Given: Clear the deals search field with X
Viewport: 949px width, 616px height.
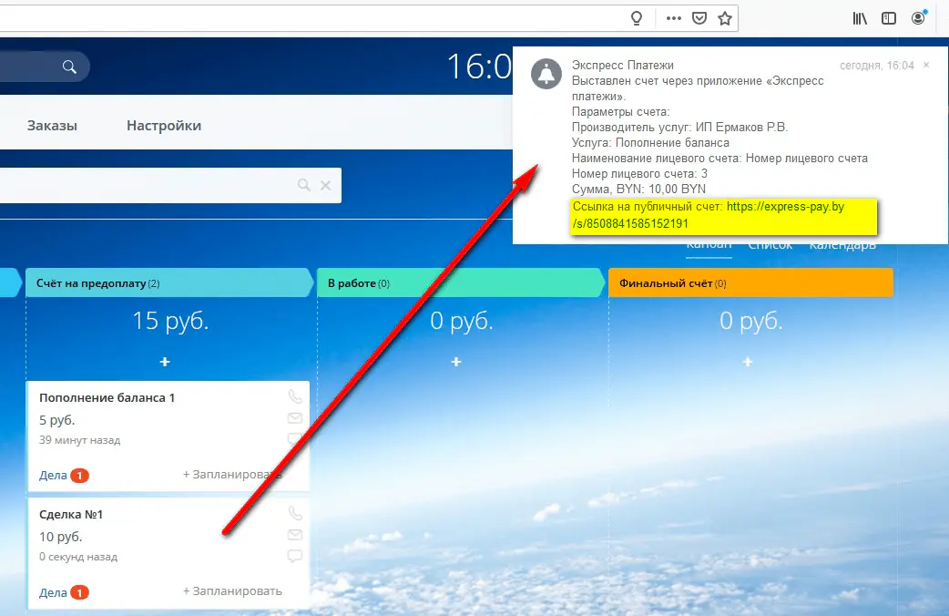Looking at the screenshot, I should (325, 185).
